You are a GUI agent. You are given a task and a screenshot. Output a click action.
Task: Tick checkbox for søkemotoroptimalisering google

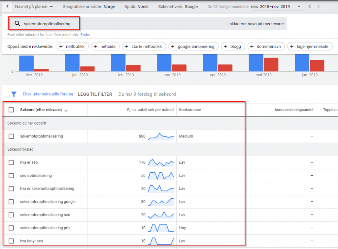[11, 202]
